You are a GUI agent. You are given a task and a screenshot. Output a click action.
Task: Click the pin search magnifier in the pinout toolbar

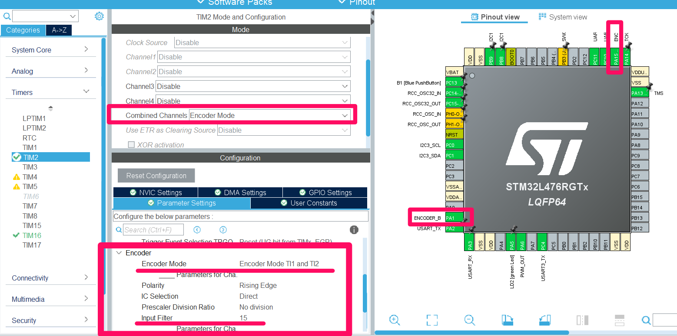click(x=646, y=320)
